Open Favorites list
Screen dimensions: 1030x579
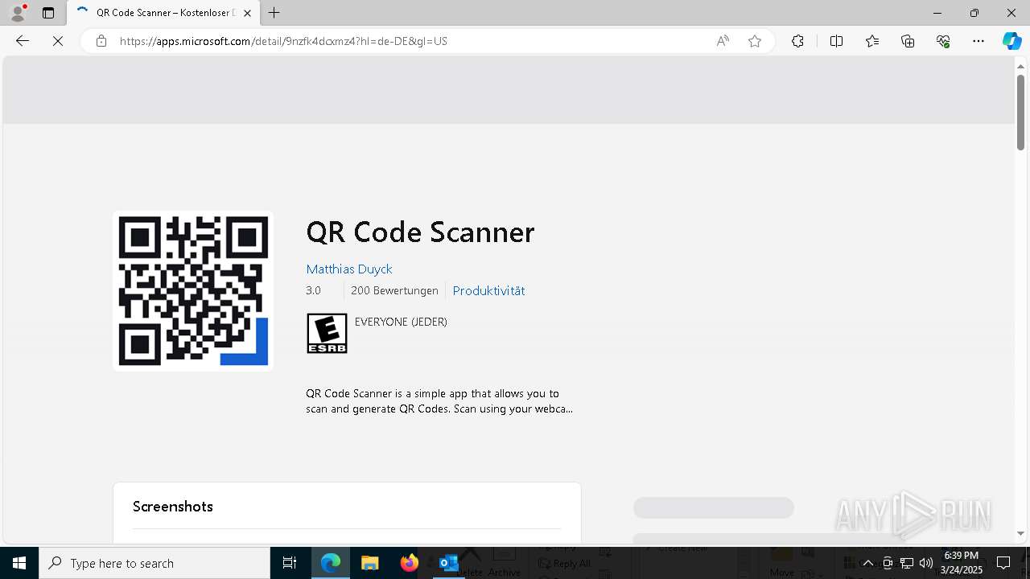[872, 41]
